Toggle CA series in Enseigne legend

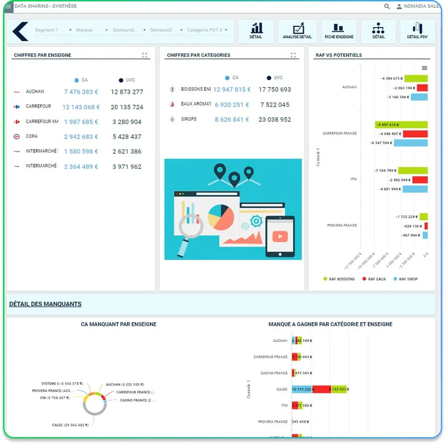click(81, 80)
